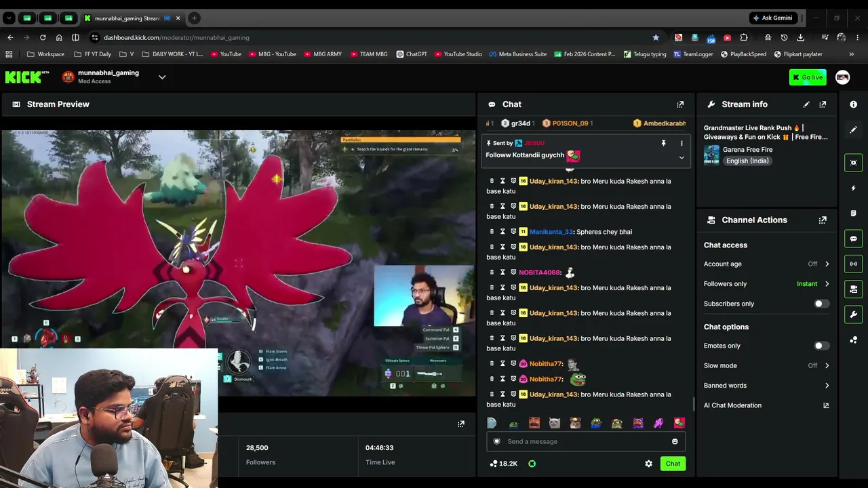Reload the page in the browser

[x=43, y=37]
